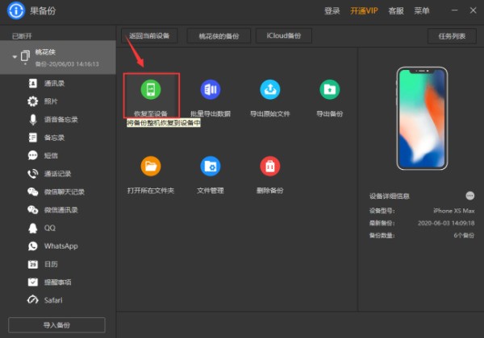Launch 文件管理 file management icon
The height and width of the screenshot is (338, 484).
tap(211, 167)
